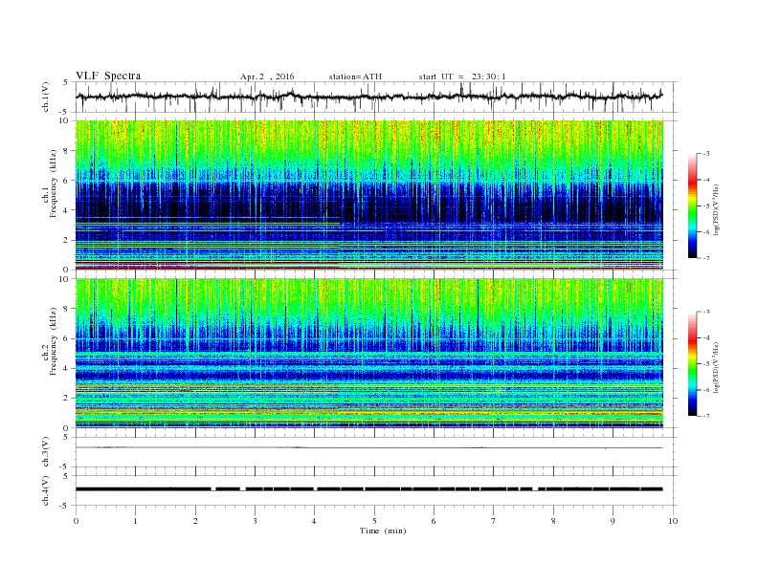
Task: Click the '-3' label on upper colorbar
Action: tap(705, 154)
